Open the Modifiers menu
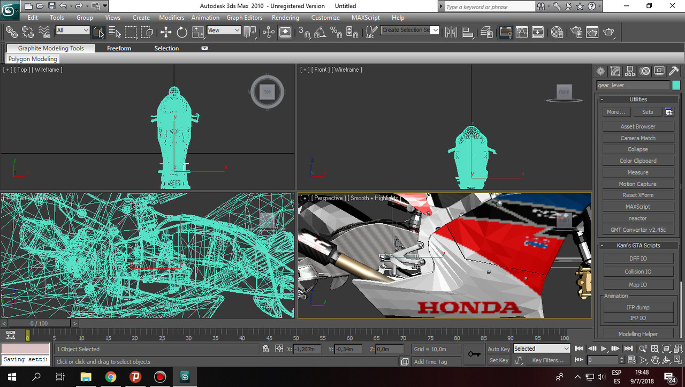 pyautogui.click(x=171, y=18)
